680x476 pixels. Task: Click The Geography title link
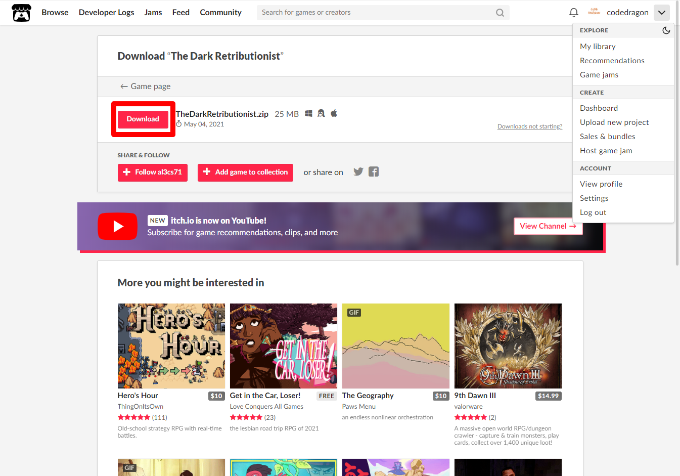(x=368, y=396)
